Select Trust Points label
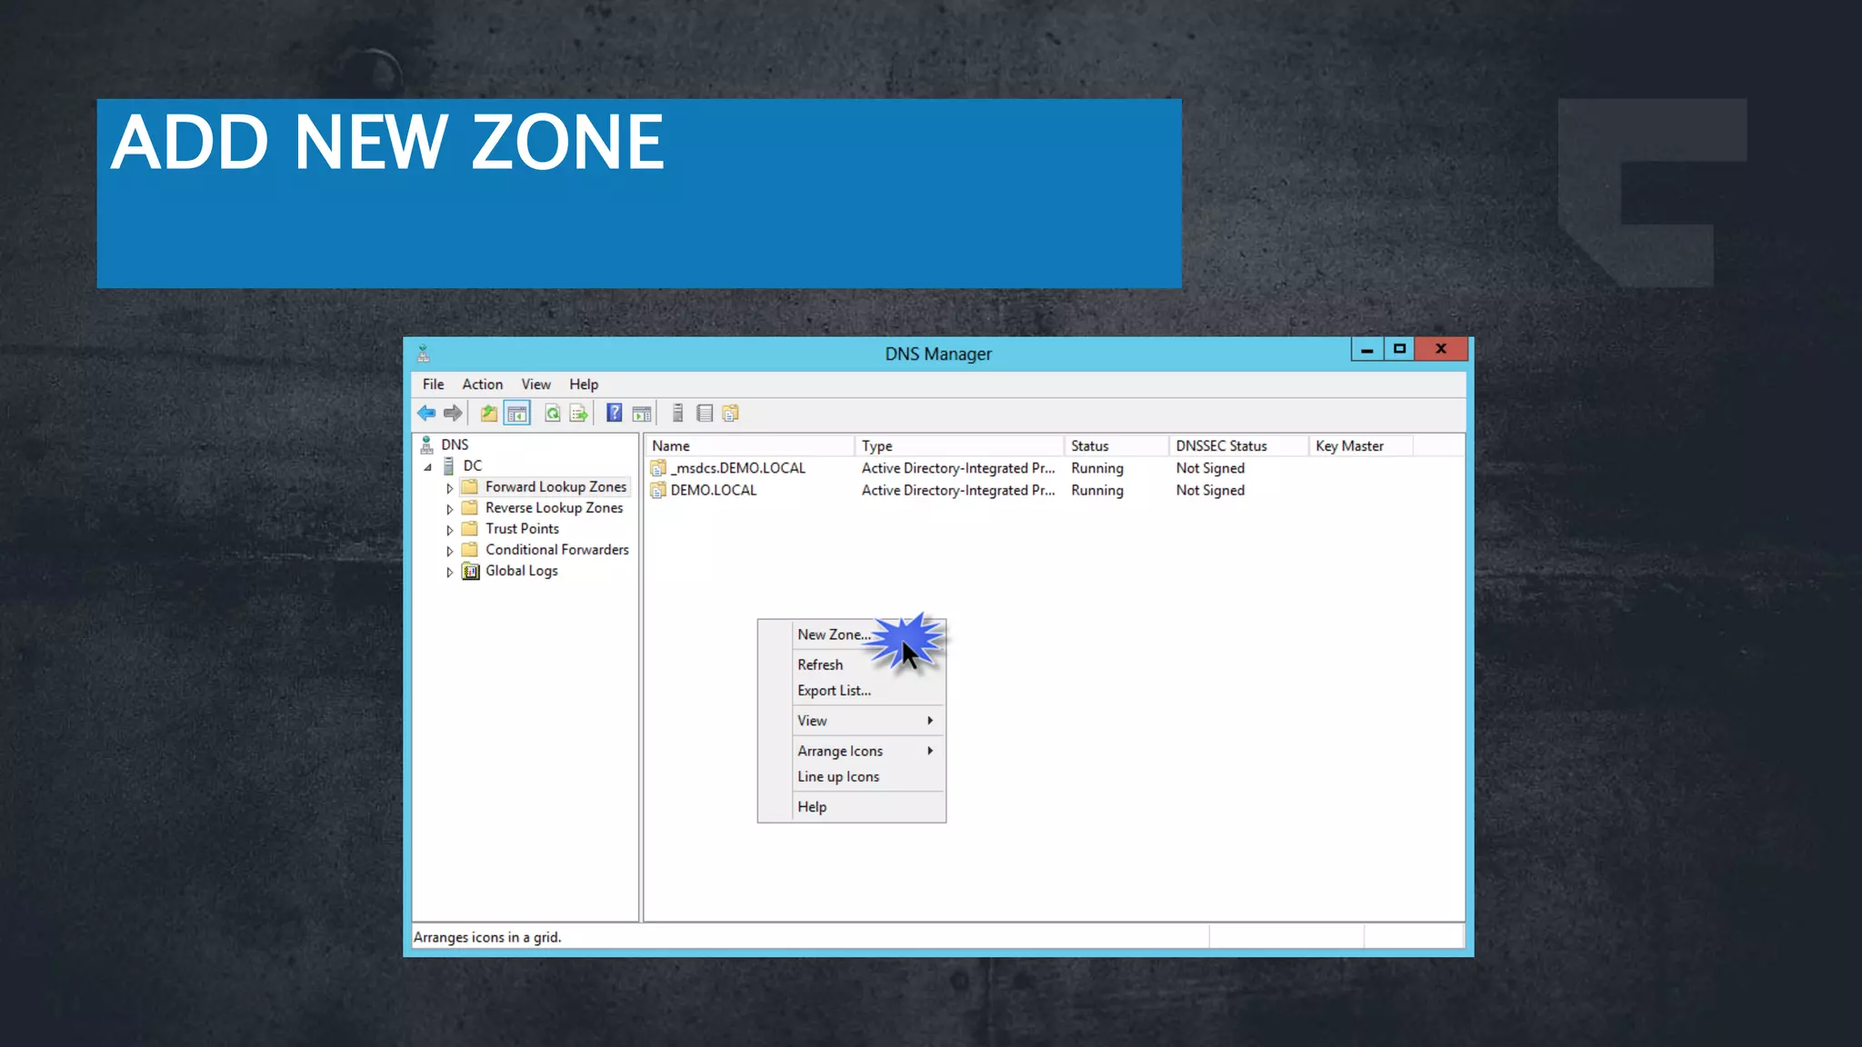This screenshot has height=1047, width=1862. point(522,529)
